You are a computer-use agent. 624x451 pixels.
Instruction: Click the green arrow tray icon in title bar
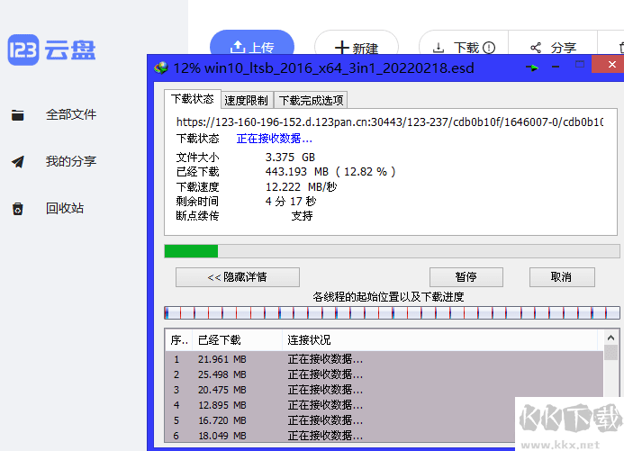[x=534, y=68]
